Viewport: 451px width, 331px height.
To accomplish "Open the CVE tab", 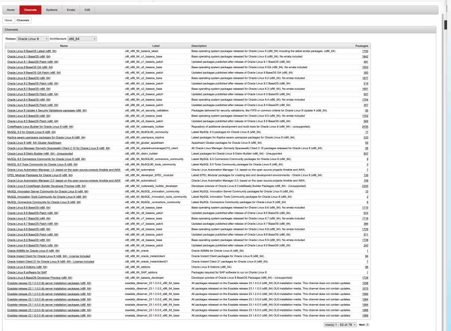I will [87, 10].
